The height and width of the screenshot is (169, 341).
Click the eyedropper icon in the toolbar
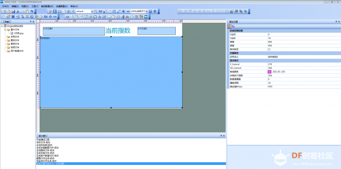pyautogui.click(x=119, y=11)
